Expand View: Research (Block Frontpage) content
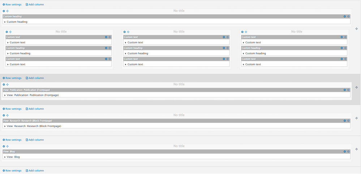Image resolution: width=361 pixels, height=174 pixels. tap(5, 126)
